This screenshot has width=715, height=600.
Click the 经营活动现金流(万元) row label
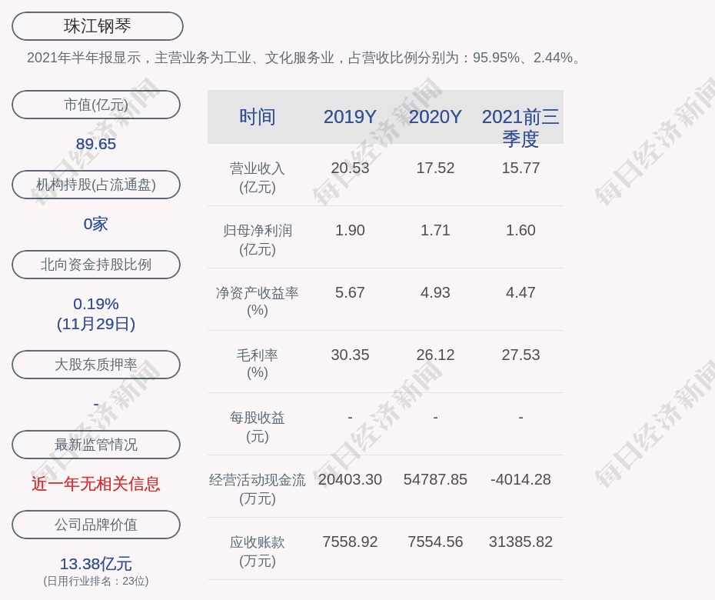[258, 489]
